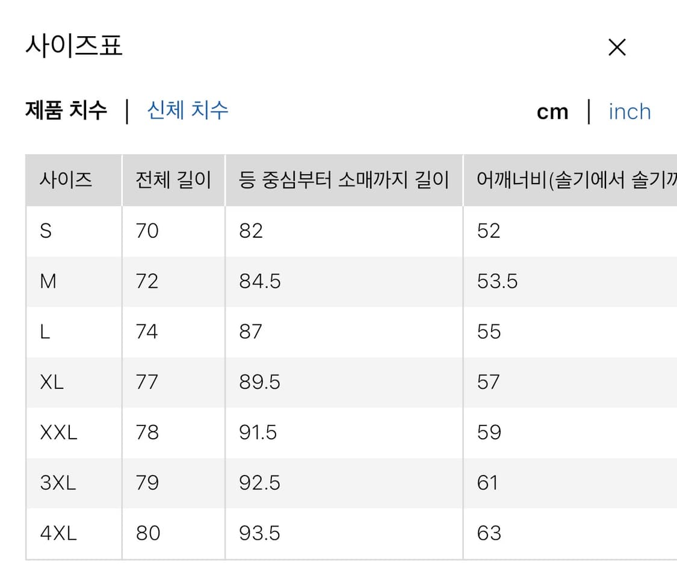Click the value 84.5 for size M

coord(259,281)
